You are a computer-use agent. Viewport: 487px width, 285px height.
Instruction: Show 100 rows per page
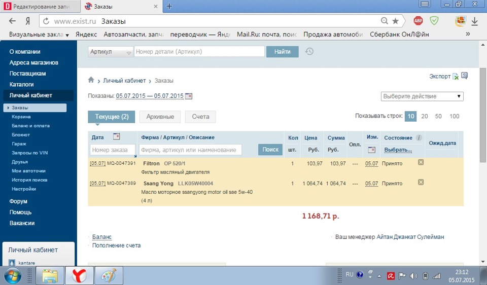click(454, 116)
